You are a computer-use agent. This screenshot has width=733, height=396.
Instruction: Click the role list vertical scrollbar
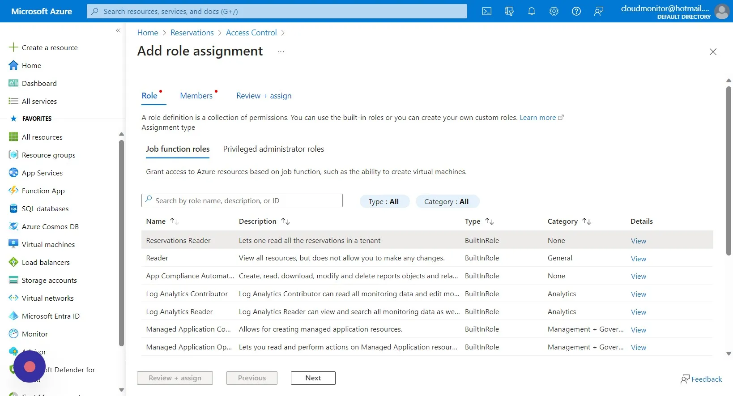click(x=729, y=171)
